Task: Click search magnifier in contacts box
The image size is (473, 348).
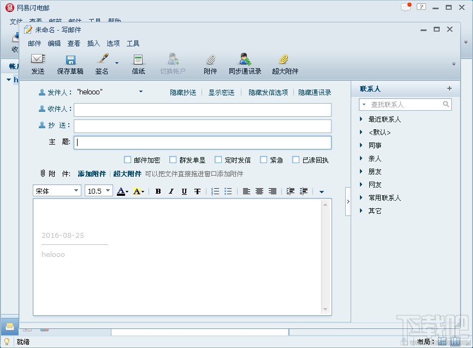Action: [x=446, y=104]
